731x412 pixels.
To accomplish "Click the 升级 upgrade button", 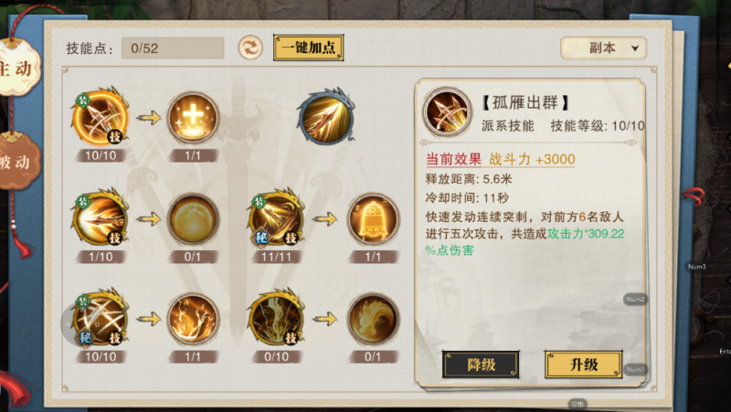I will coord(583,364).
